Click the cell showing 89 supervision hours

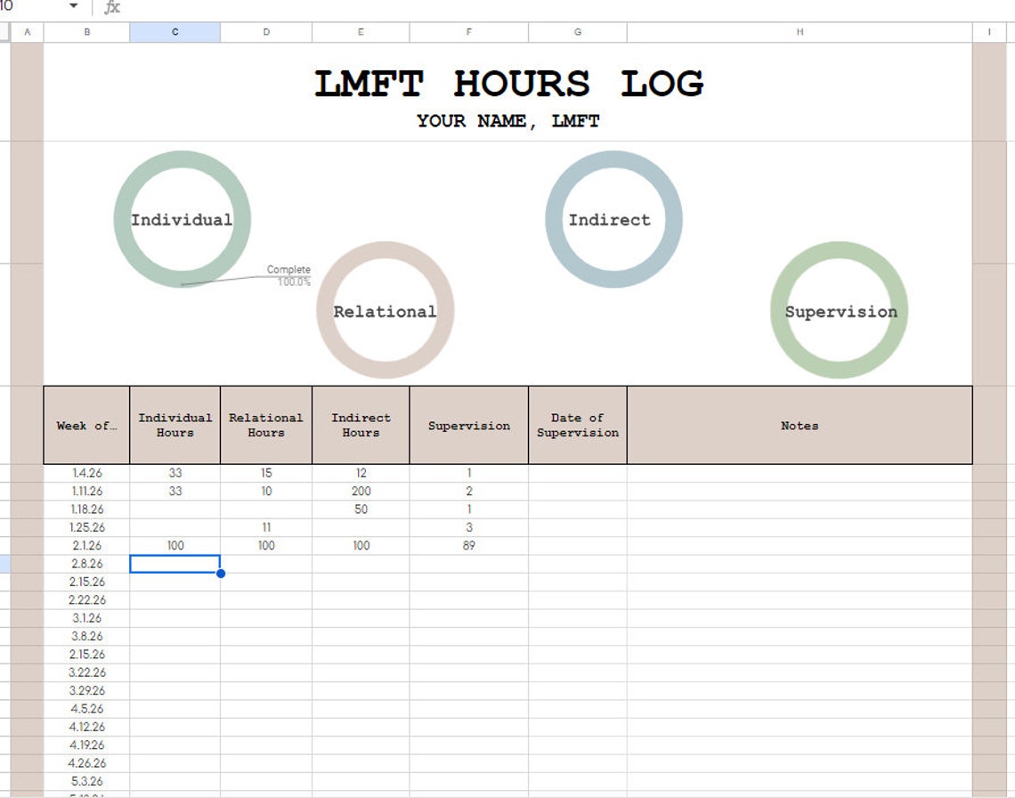[468, 545]
